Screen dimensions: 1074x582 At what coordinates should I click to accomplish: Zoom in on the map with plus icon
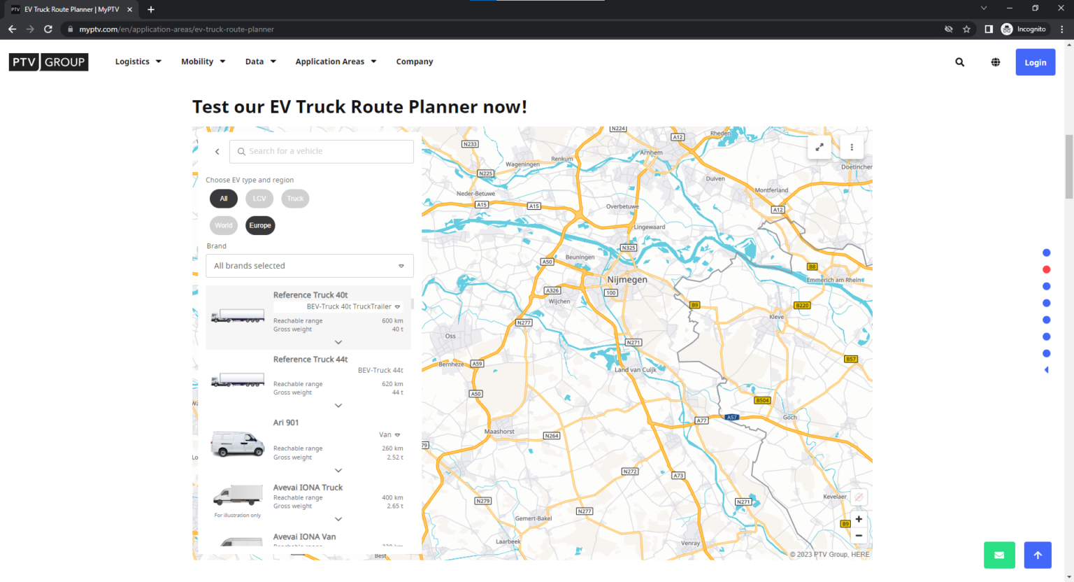point(858,519)
